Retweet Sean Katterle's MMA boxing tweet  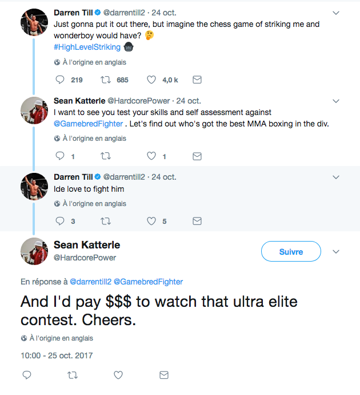106,156
